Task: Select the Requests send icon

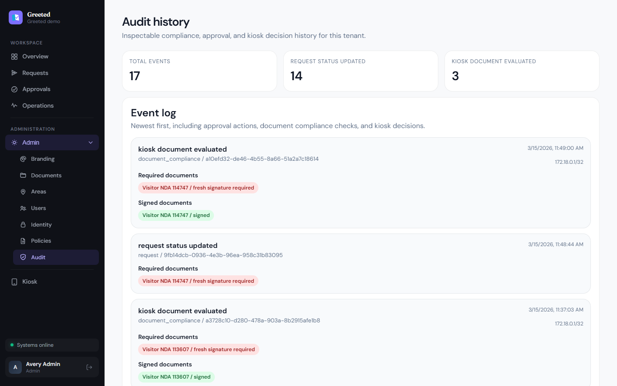Action: coord(14,73)
